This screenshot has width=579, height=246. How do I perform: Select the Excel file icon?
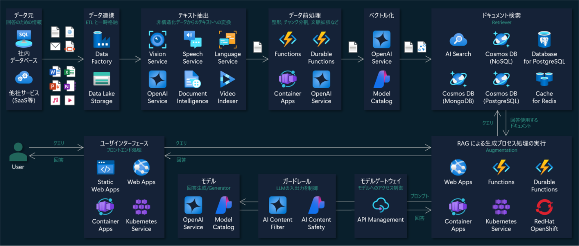70,72
